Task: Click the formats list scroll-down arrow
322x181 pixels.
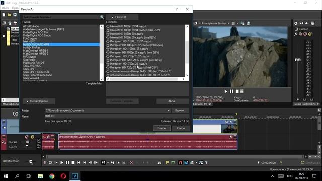Action: (102, 79)
